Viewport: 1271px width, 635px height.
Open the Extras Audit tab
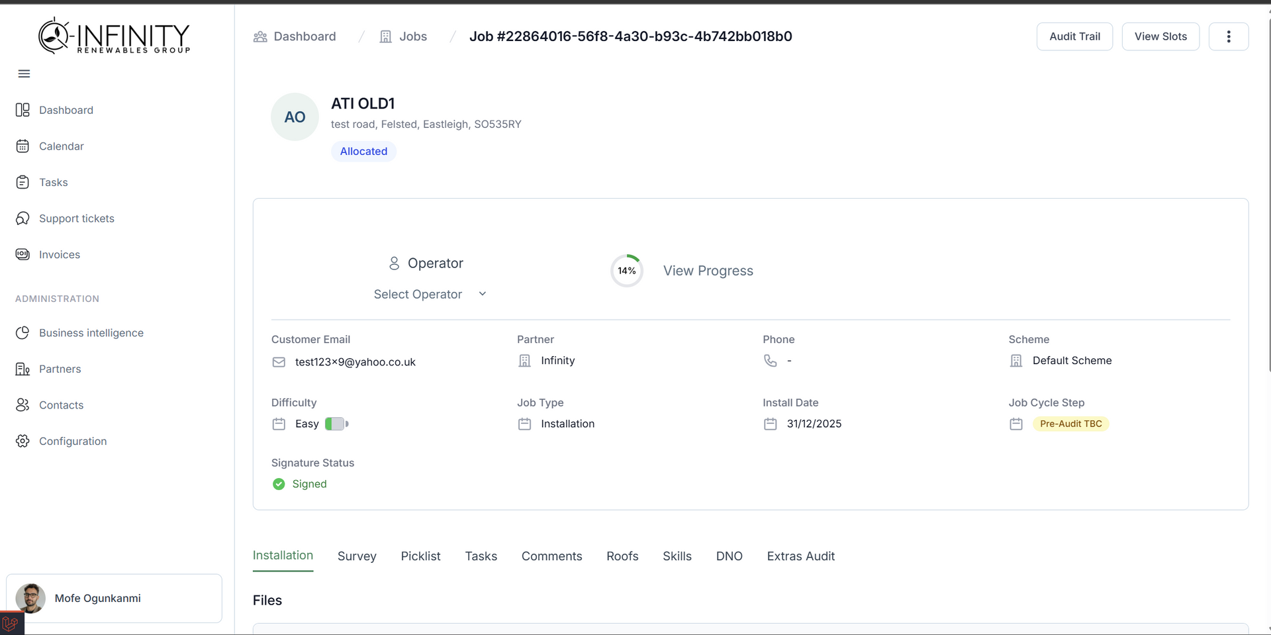801,556
